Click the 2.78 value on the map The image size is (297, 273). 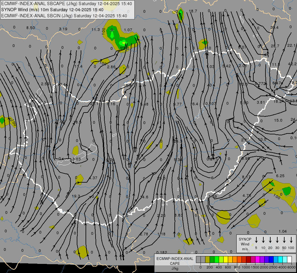tap(144, 234)
